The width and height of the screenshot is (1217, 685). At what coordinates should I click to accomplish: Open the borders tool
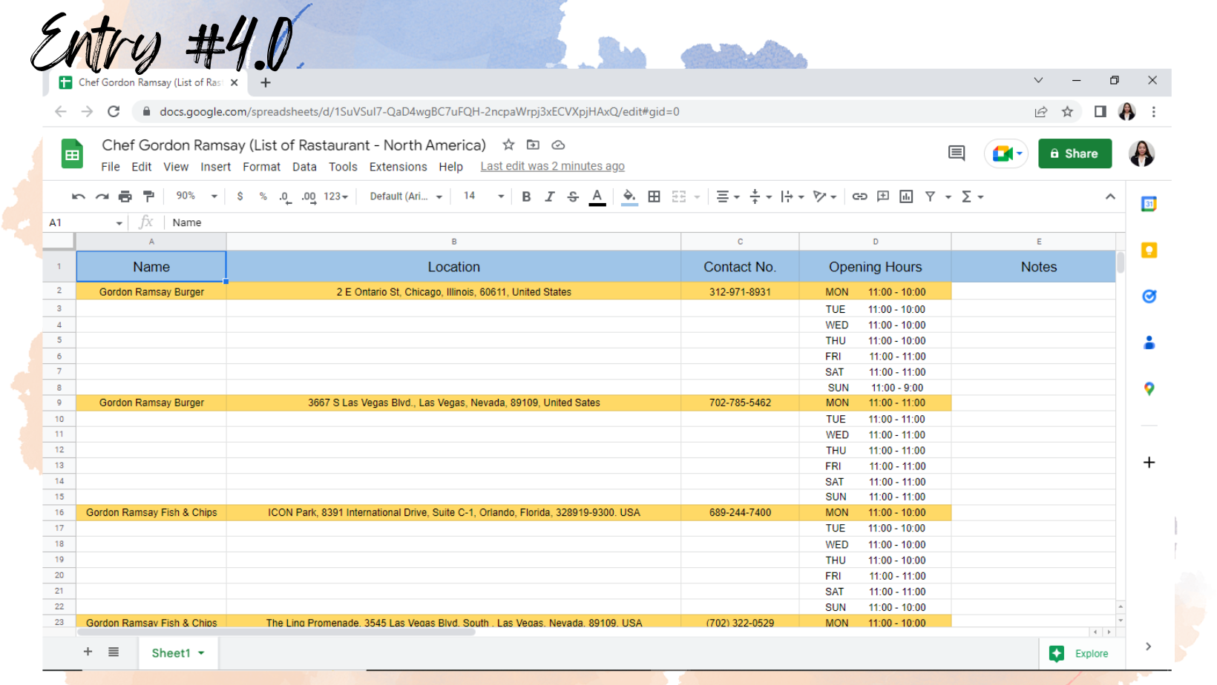[x=654, y=196]
